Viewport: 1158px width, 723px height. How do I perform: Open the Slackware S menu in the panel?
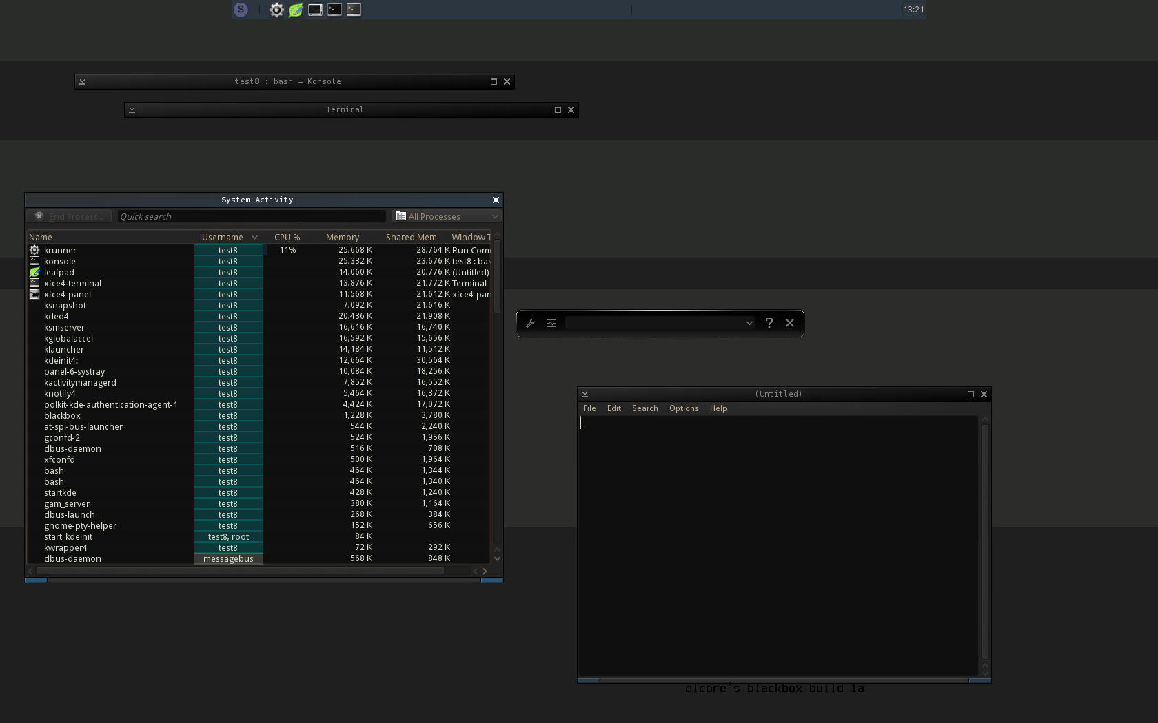point(241,10)
